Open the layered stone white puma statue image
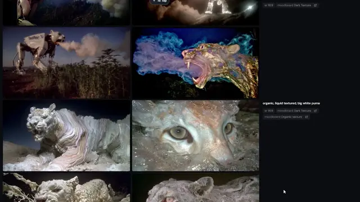 pos(66,136)
